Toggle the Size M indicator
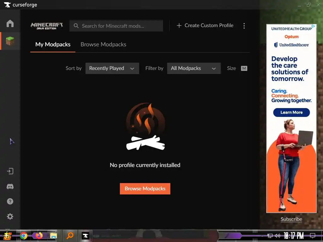This screenshot has width=323, height=242. click(x=244, y=68)
